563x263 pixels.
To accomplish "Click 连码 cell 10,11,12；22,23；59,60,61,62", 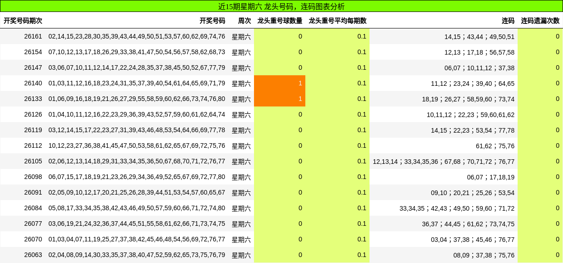I will tap(471, 115).
